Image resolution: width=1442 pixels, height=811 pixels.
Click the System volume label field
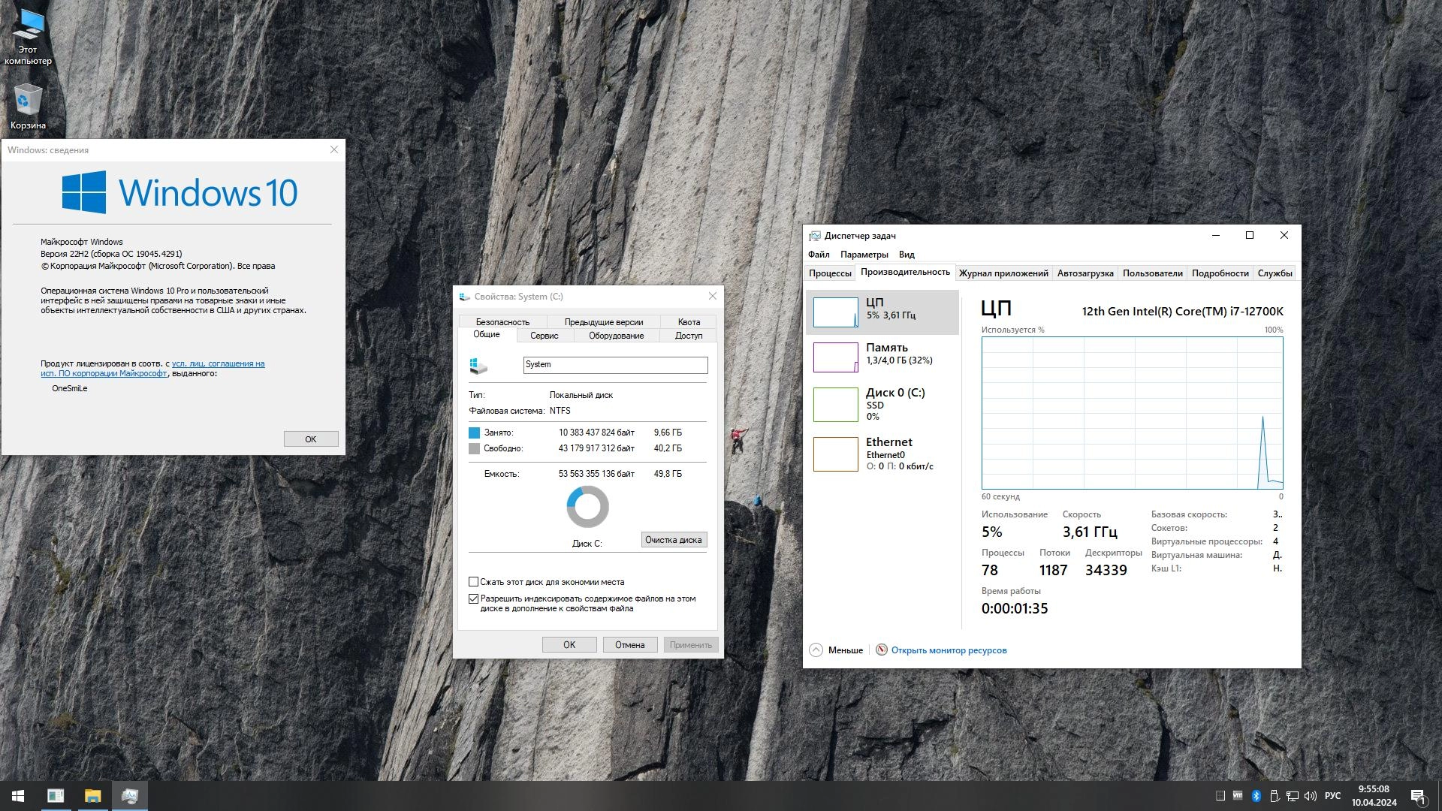[614, 365]
